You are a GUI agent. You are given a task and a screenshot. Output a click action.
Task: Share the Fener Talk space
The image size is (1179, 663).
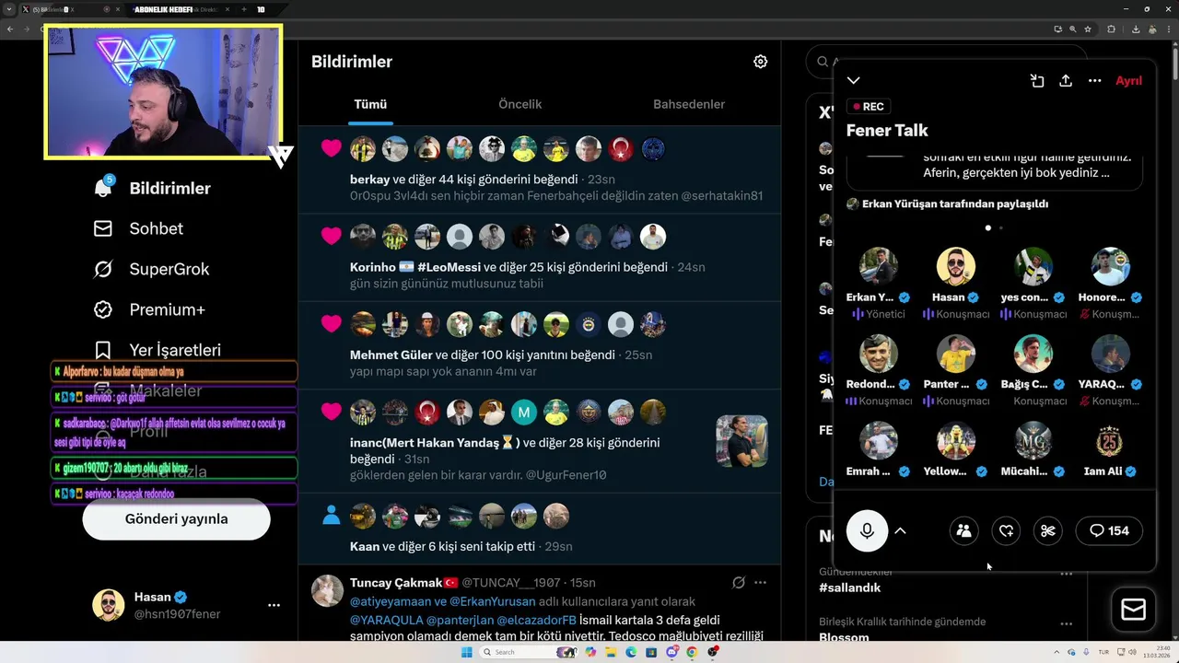pyautogui.click(x=1066, y=81)
